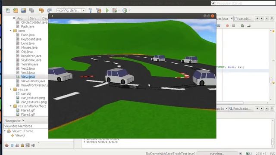Toggle Navegador non-public members filter
Viewport: 276px width, 155px height.
point(22,146)
